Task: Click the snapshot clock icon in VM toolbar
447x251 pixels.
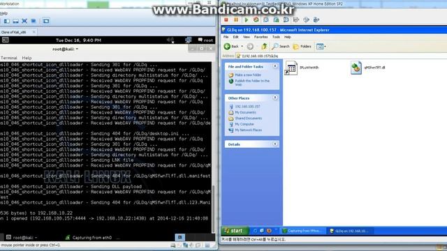Action: coord(266,20)
